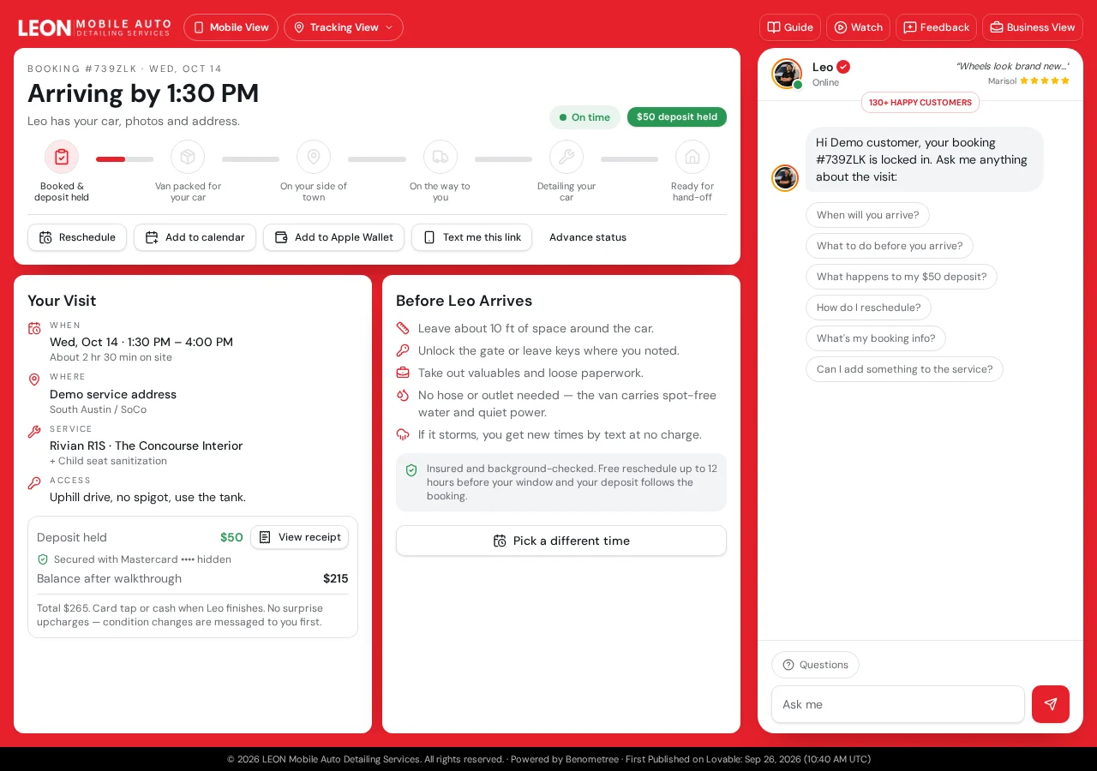Toggle the Questions button in chat
Viewport: 1097px width, 771px height.
[x=815, y=665]
